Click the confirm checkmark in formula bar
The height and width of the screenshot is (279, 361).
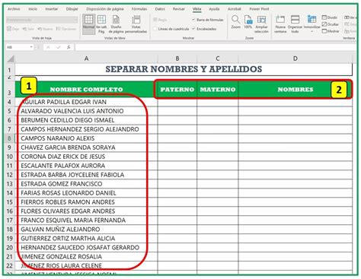point(59,47)
